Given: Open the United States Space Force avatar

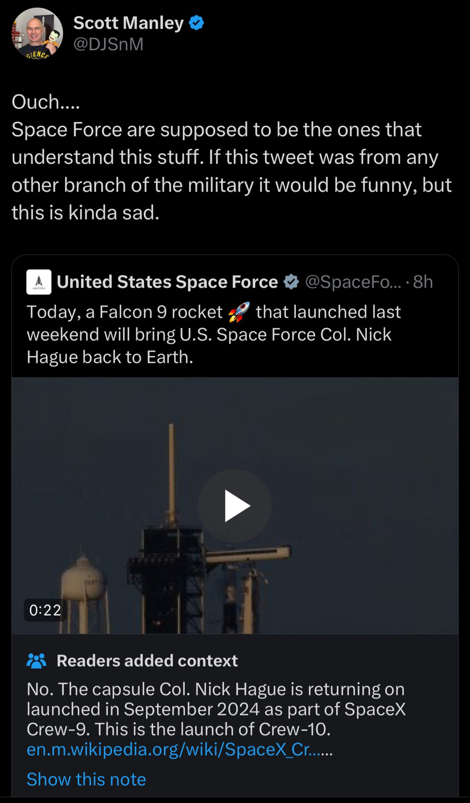Looking at the screenshot, I should [x=39, y=282].
